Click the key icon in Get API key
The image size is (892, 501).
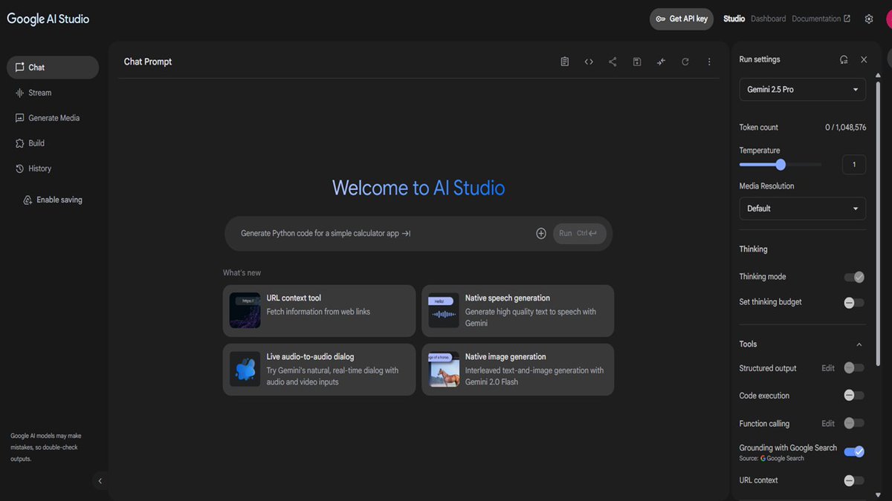pos(661,19)
